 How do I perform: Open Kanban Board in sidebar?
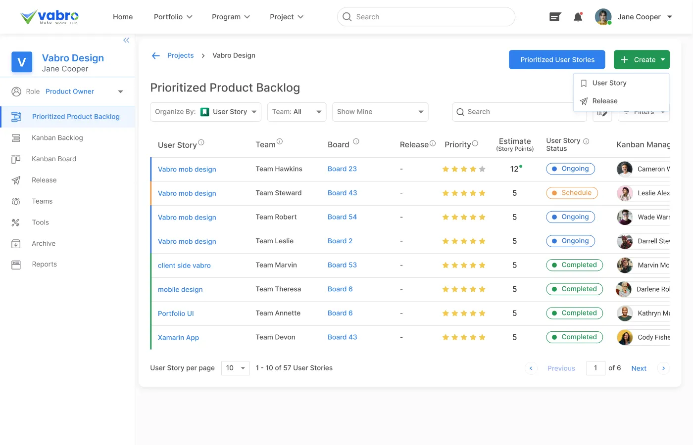click(54, 159)
